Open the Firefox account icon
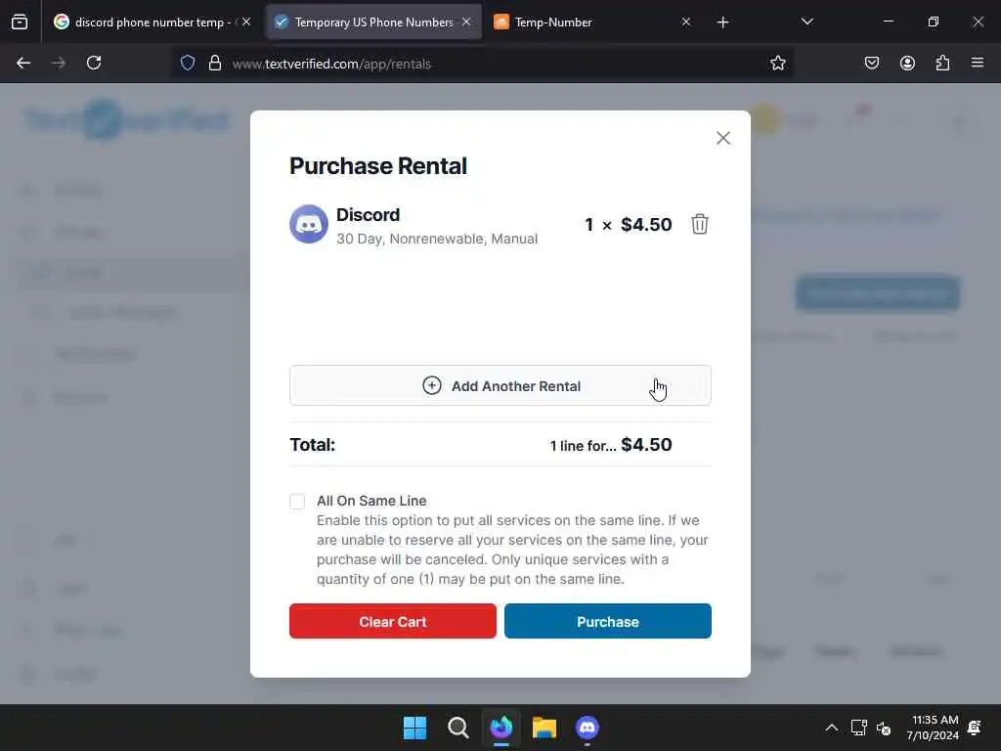 (907, 63)
